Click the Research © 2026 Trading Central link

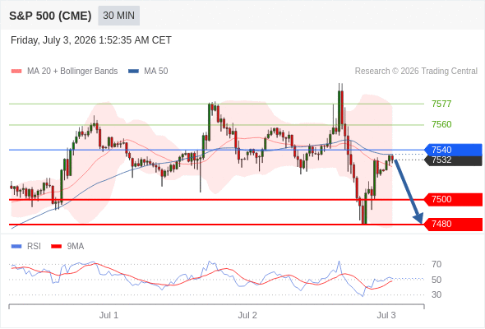(416, 72)
